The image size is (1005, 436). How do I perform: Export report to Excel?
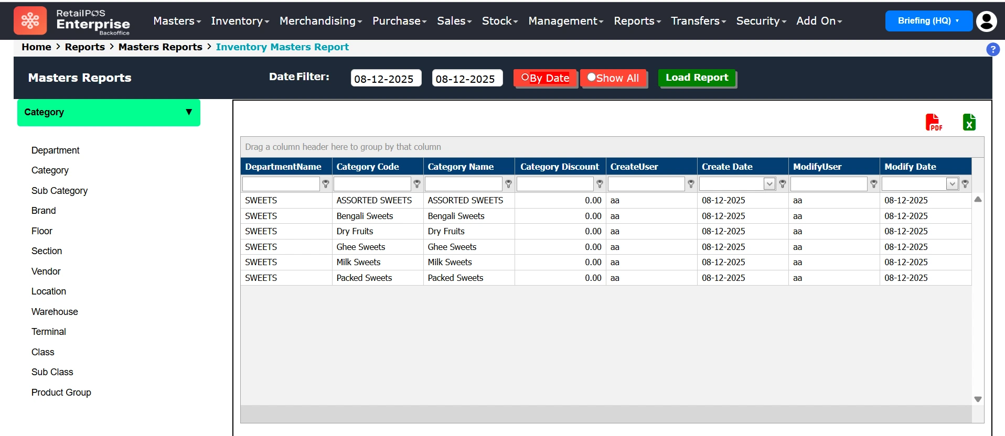click(969, 122)
